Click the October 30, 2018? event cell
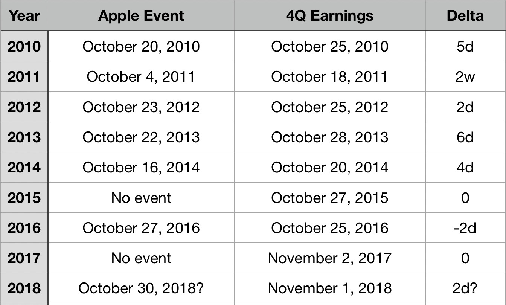 tap(141, 288)
